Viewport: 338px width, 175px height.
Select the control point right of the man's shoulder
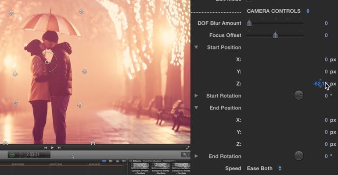(84, 71)
